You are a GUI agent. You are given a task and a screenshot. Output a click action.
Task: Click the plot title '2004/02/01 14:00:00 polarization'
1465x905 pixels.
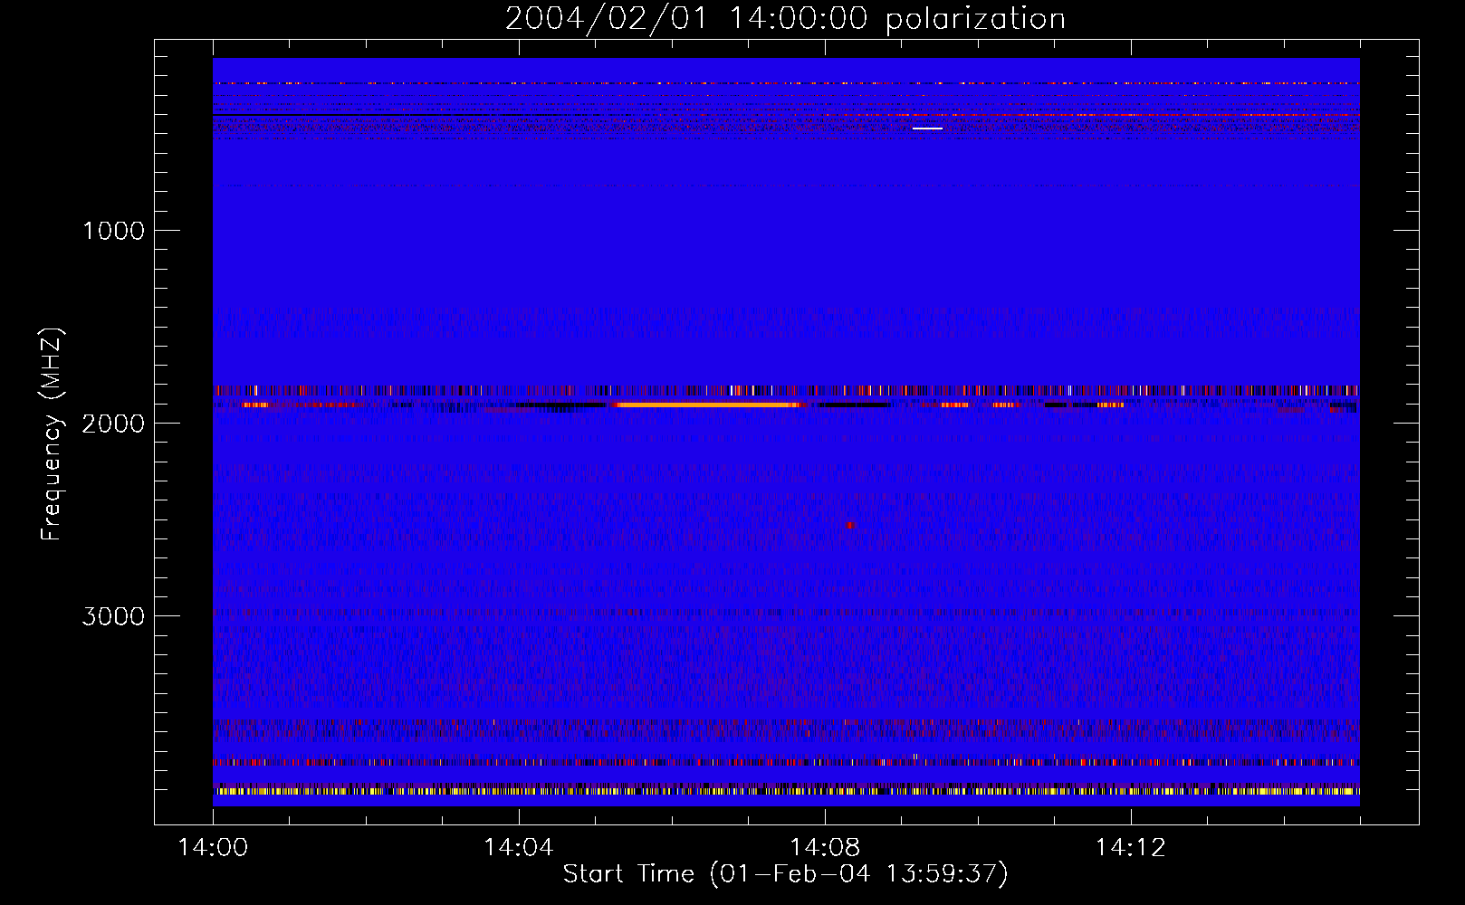point(785,18)
